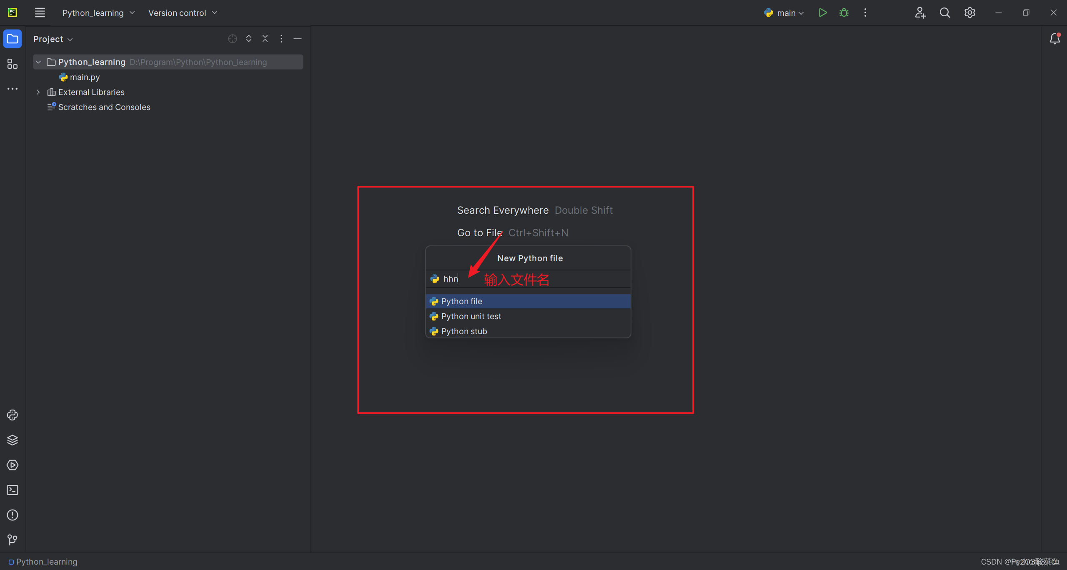Open the Notifications bell
1067x570 pixels.
point(1055,39)
